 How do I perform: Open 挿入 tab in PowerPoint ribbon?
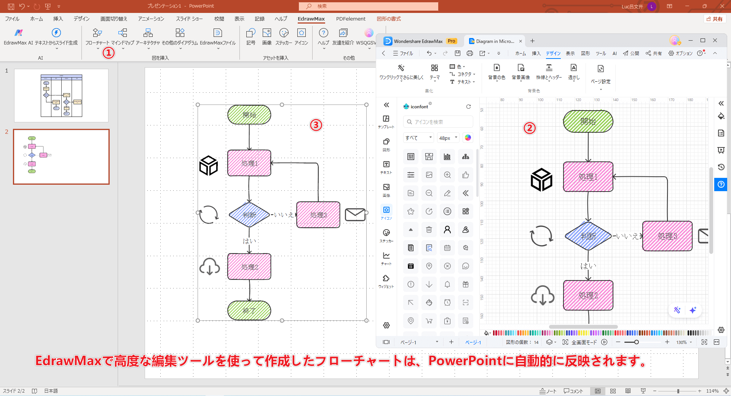point(58,19)
